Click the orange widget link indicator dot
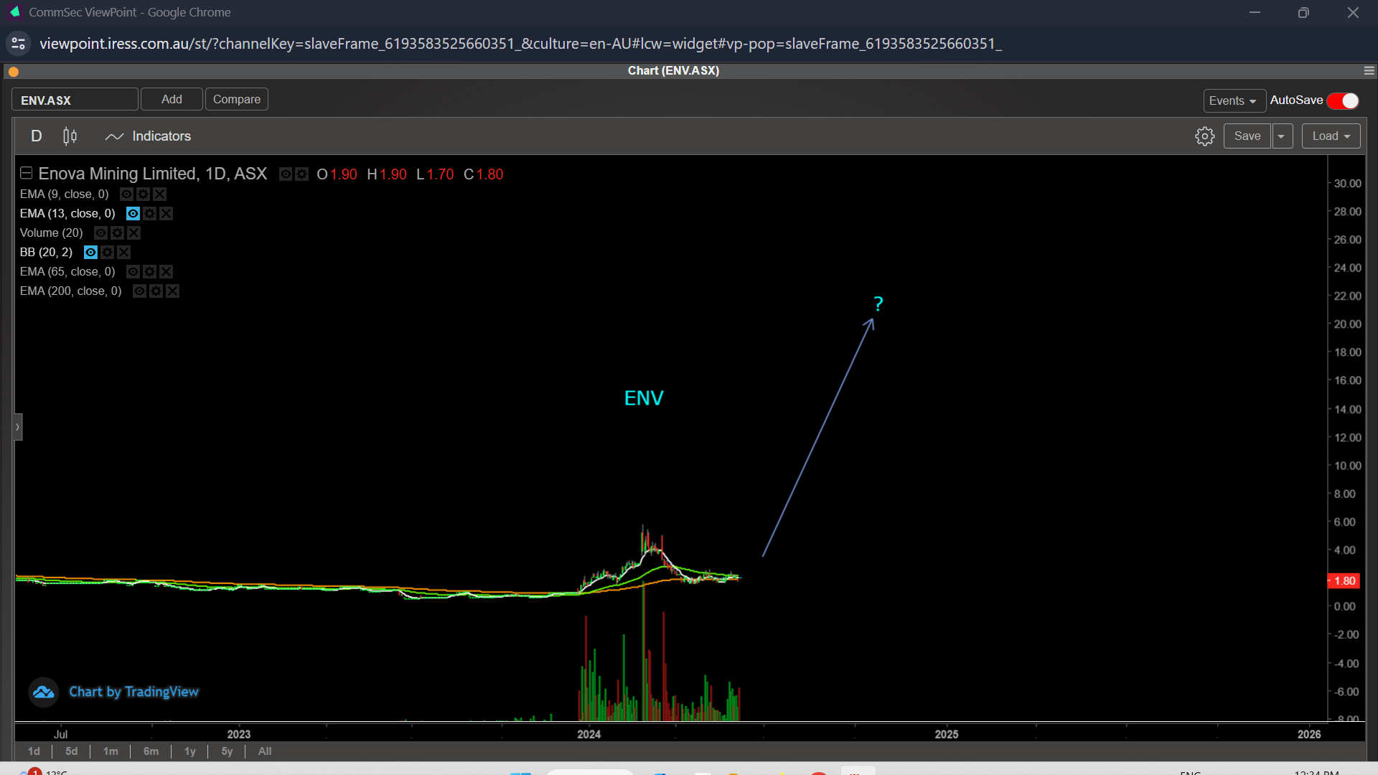Screen dimensions: 1378x775 tap(14, 71)
